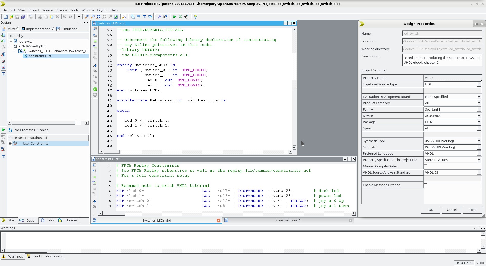
Task: Select Switches_LEDs - Behavioral tree item
Action: (x=58, y=51)
